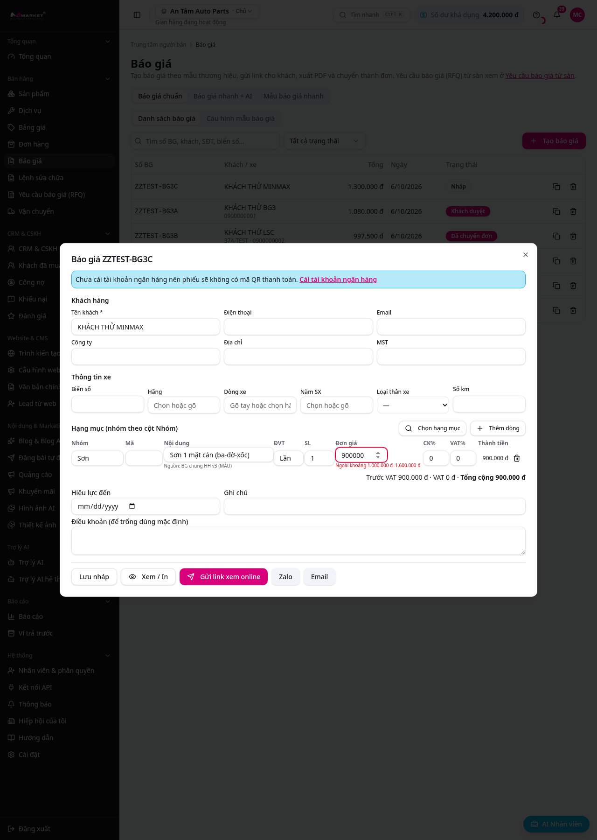597x840 pixels.
Task: Close the ZZTEST-BG3C quote dialog
Action: click(526, 255)
